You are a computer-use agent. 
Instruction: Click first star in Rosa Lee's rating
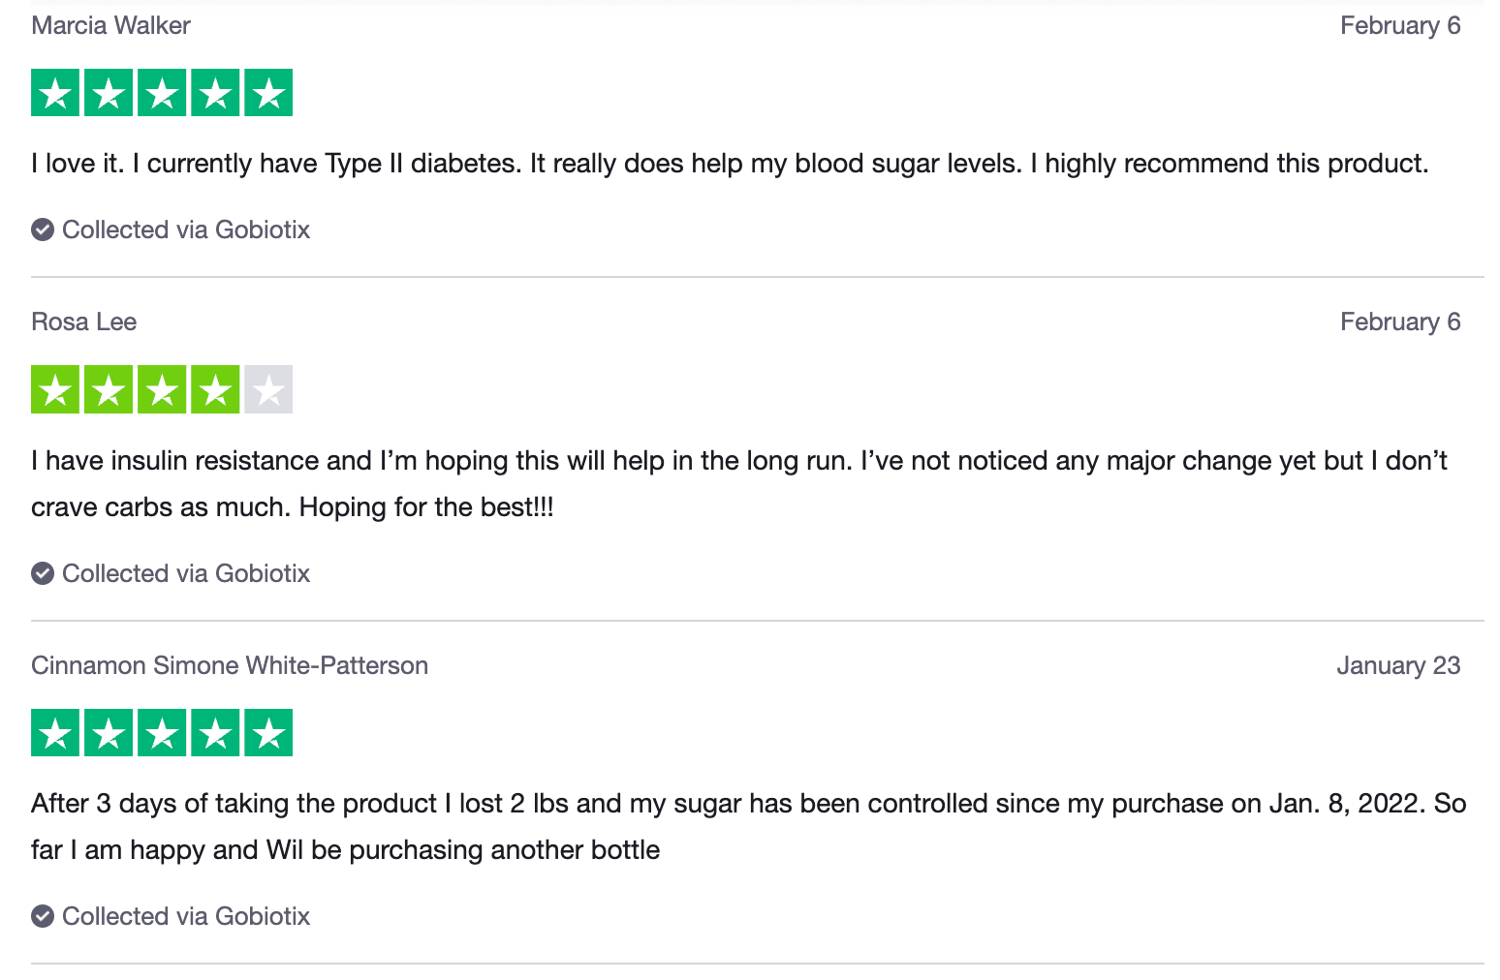[x=55, y=389]
